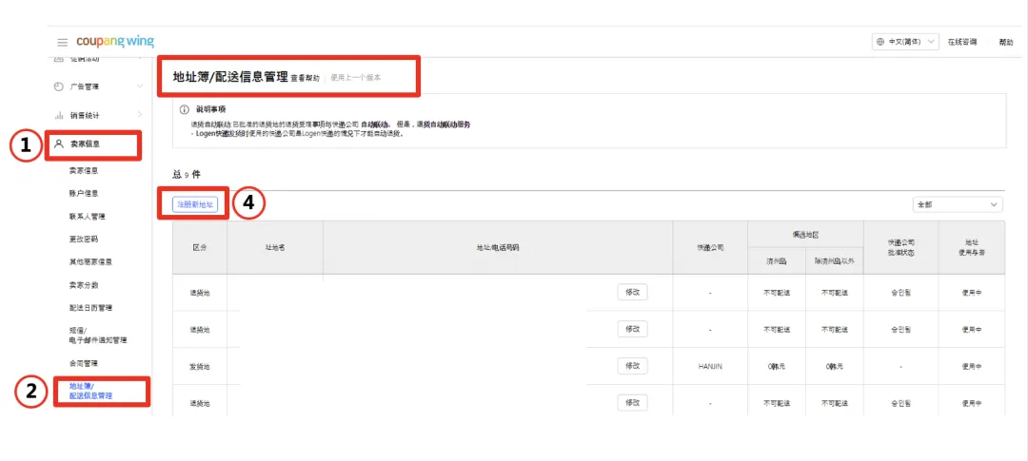Click the globe language icon
Viewport: 1028px width, 461px height.
click(880, 42)
